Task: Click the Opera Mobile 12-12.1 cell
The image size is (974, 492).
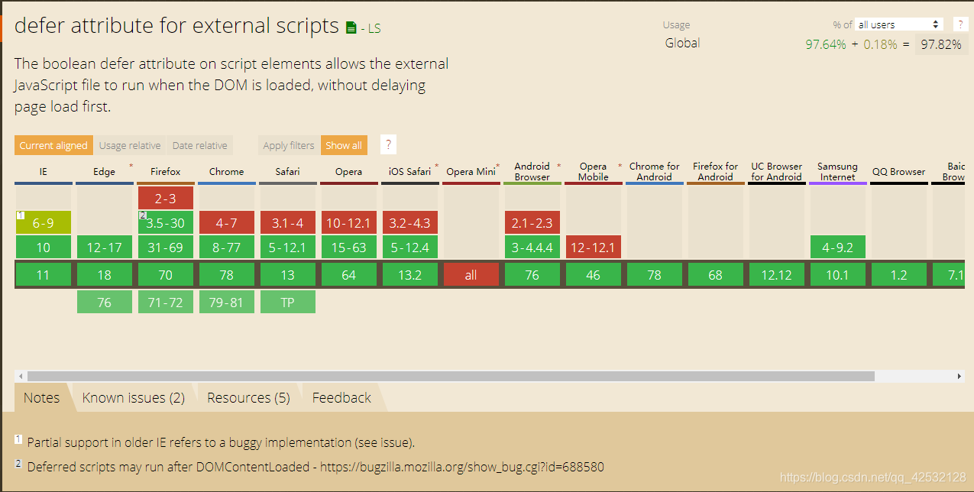Action: (594, 247)
